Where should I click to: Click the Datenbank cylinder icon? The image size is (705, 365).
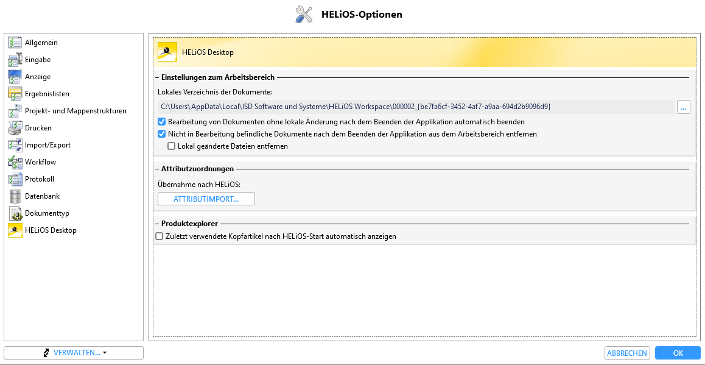click(x=15, y=197)
